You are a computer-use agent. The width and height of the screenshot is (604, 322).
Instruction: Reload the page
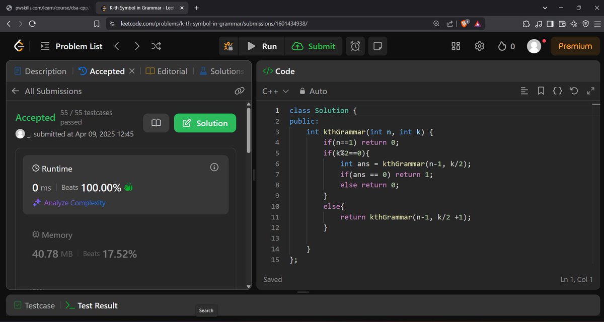32,24
